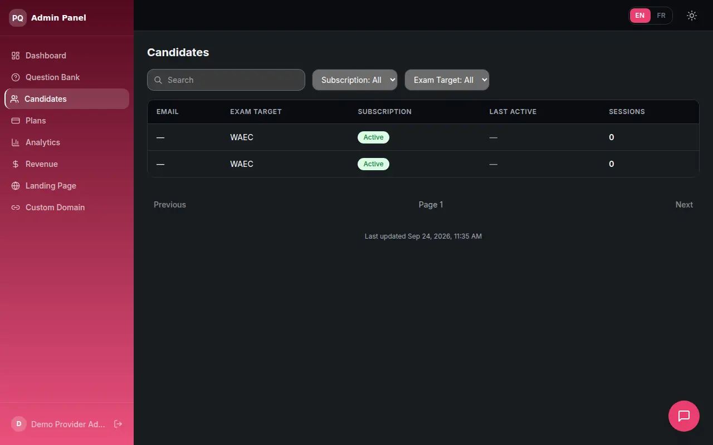Click the Active badge in the second row

[x=373, y=164]
